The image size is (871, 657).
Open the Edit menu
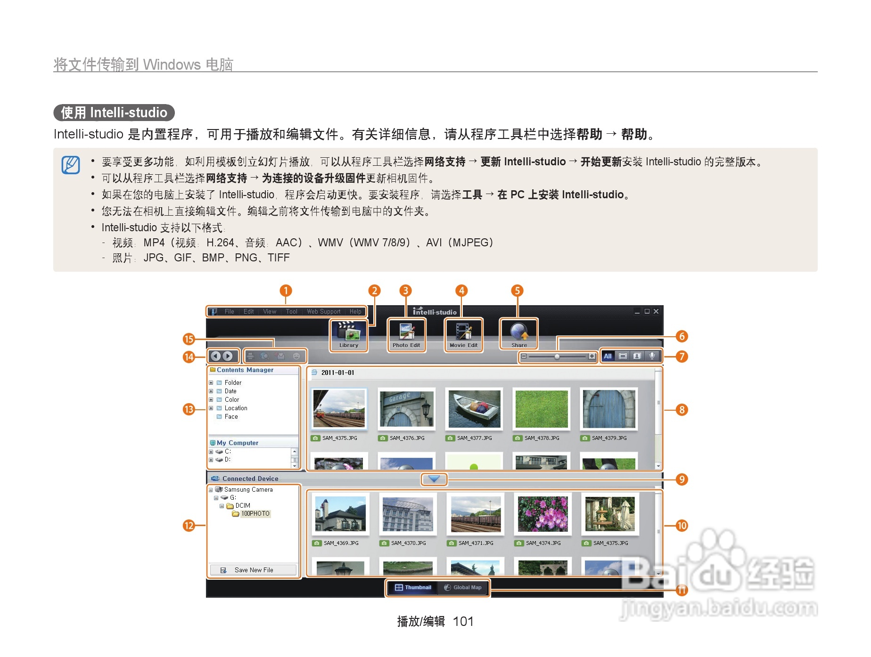click(x=249, y=312)
